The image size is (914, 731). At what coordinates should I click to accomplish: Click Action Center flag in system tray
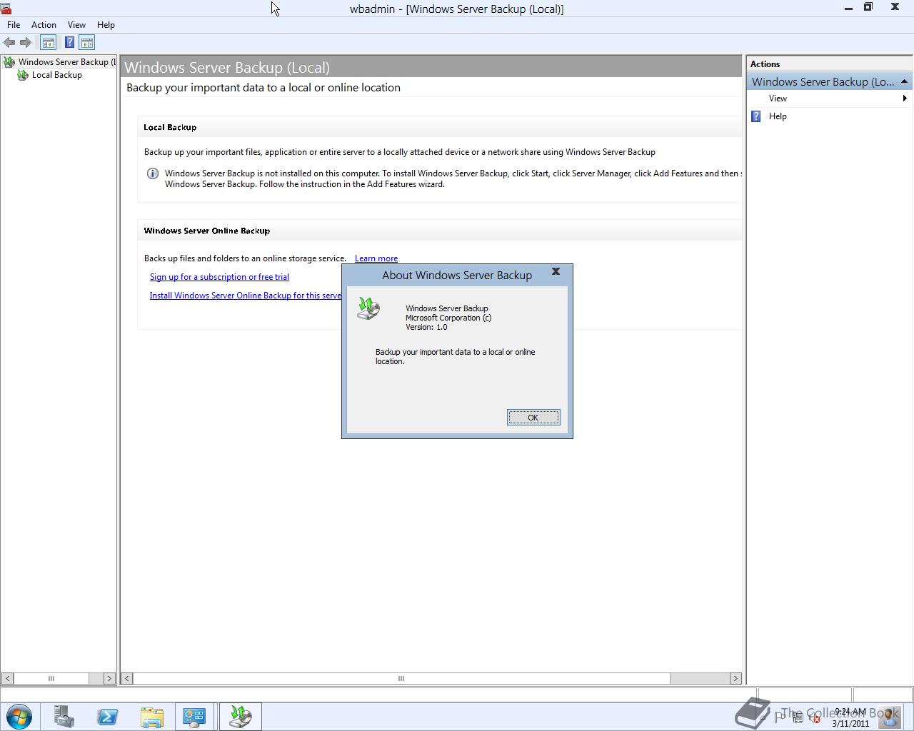pyautogui.click(x=780, y=717)
